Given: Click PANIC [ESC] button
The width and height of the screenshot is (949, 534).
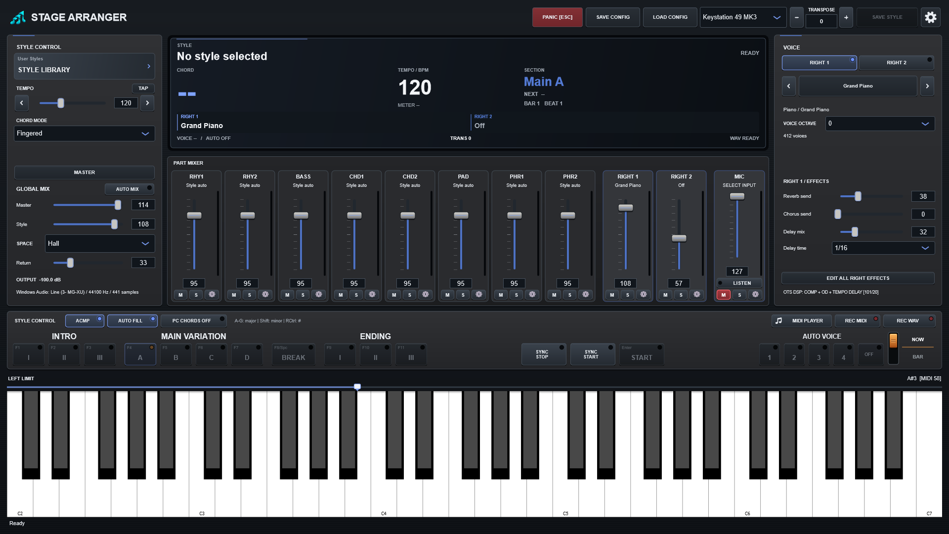Looking at the screenshot, I should pyautogui.click(x=558, y=17).
